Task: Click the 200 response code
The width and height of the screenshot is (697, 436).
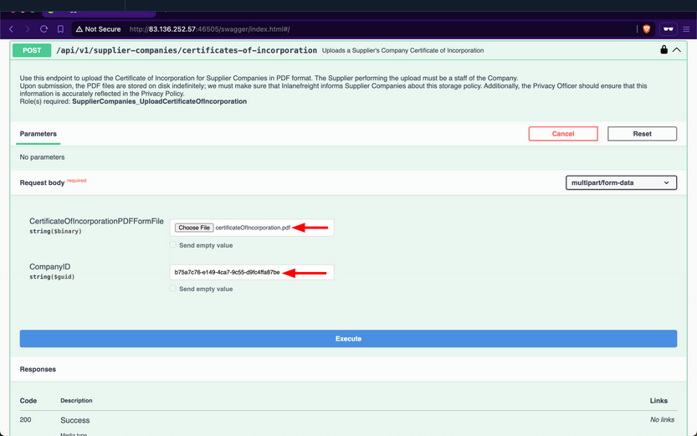Action: 25,419
